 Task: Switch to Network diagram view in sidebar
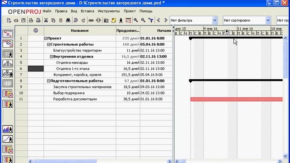8,43
